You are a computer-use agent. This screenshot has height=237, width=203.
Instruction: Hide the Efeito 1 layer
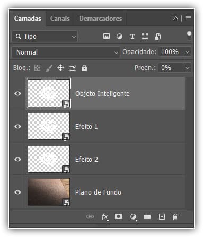coord(17,126)
